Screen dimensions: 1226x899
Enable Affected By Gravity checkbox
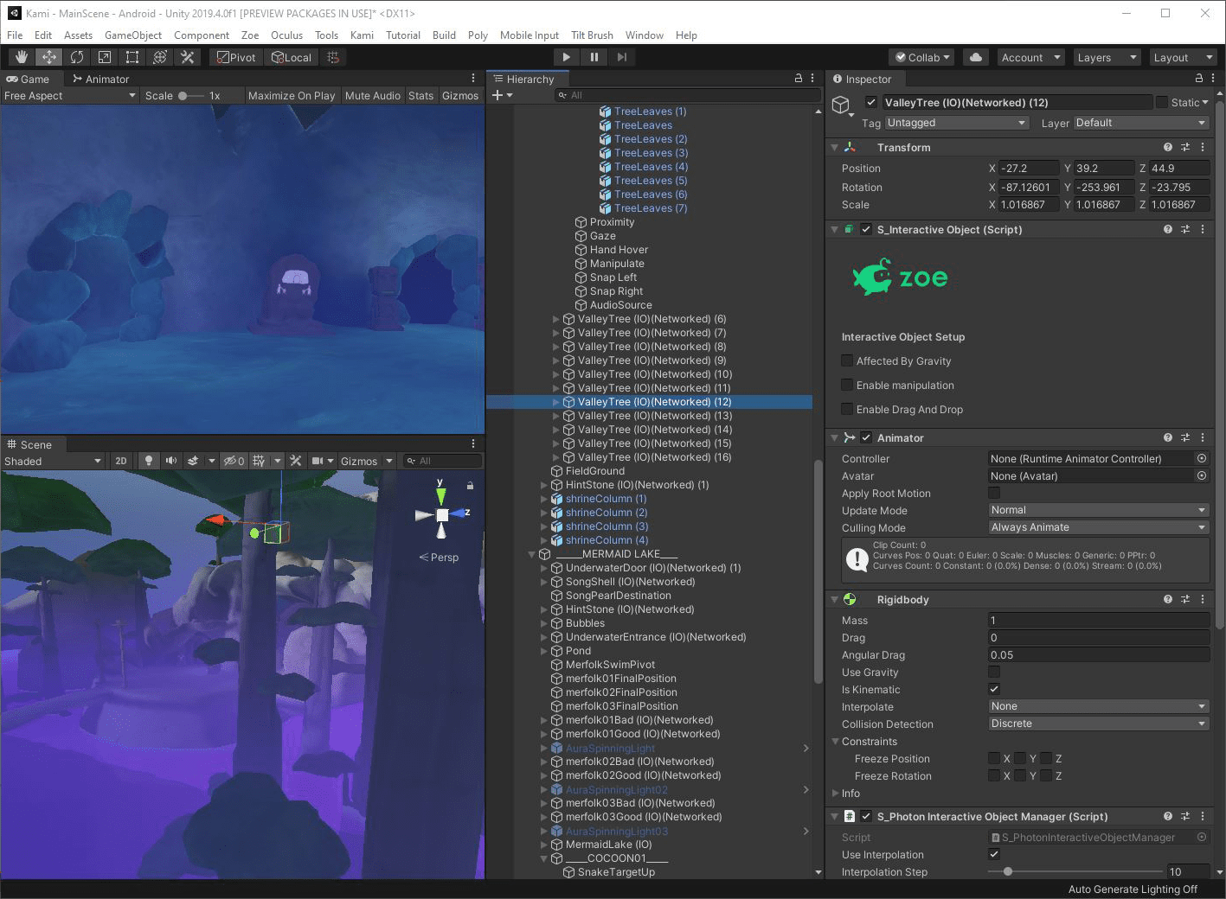848,361
